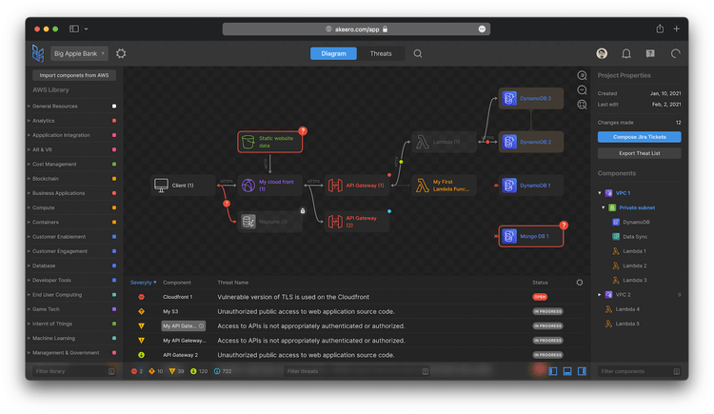Zoom out on the diagram canvas
Screen dimensions: 714x414
point(582,90)
